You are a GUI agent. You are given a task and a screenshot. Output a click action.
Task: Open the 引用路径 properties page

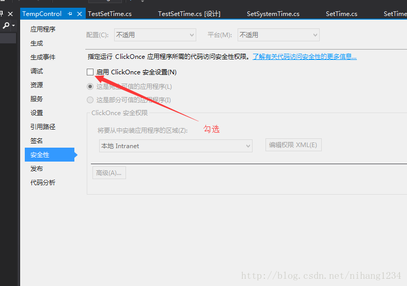pos(43,126)
